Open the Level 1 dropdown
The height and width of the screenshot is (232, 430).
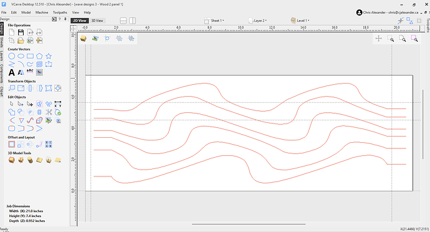(300, 21)
